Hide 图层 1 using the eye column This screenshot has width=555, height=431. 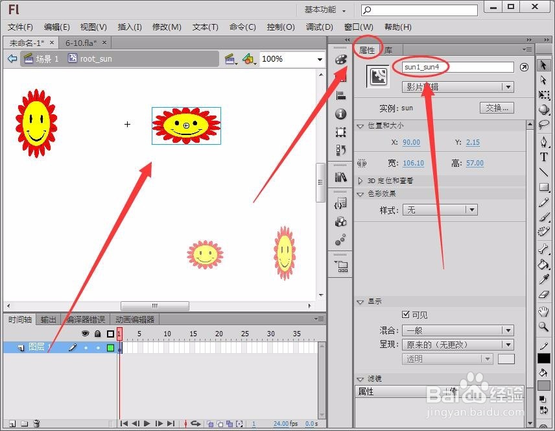85,347
